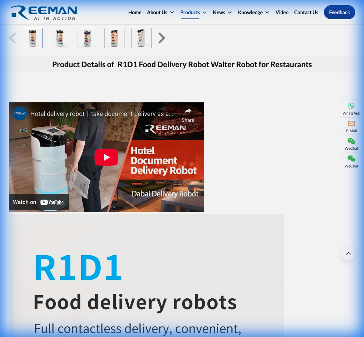Image resolution: width=364 pixels, height=337 pixels.
Task: Click the Reeman channel avatar on the video
Action: point(20,113)
